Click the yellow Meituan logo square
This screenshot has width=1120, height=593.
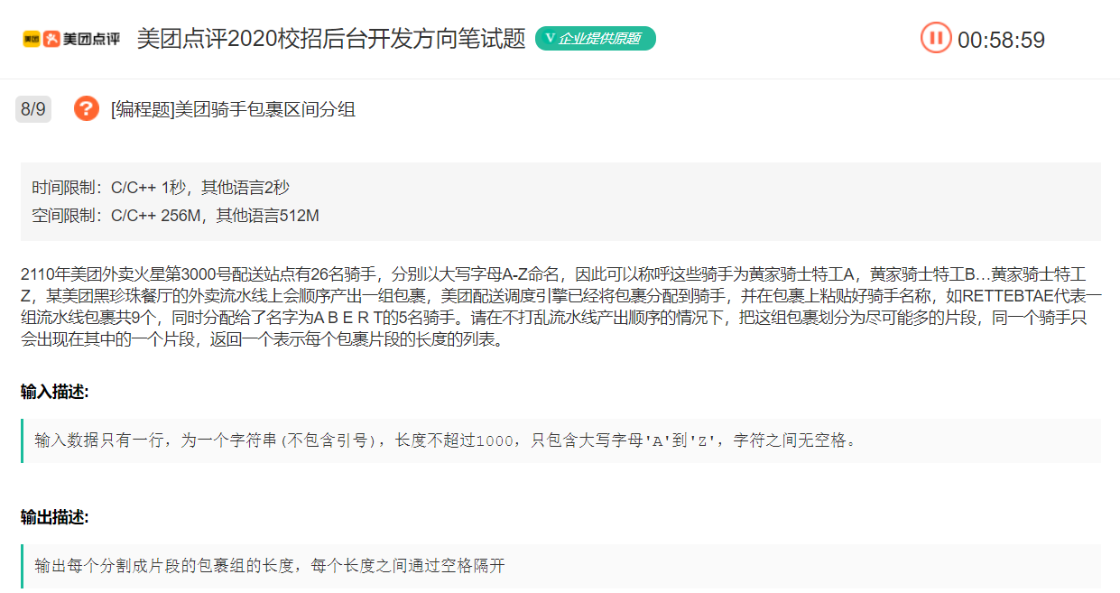tap(32, 39)
